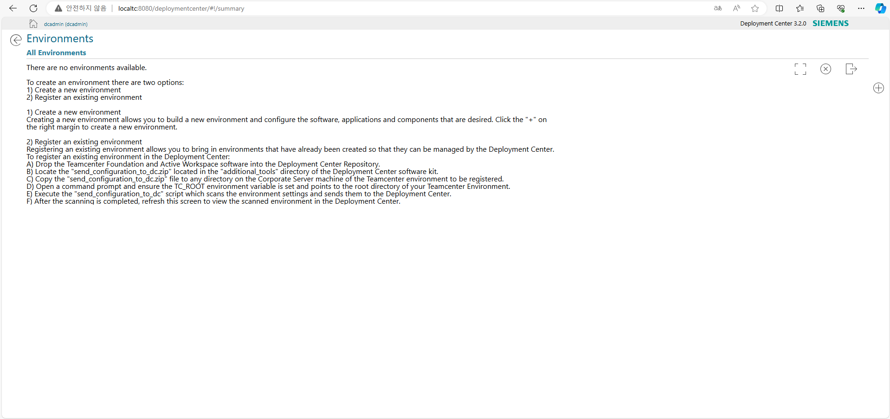Open the browser Collections panel
Viewport: 890px width, 419px height.
coord(820,8)
